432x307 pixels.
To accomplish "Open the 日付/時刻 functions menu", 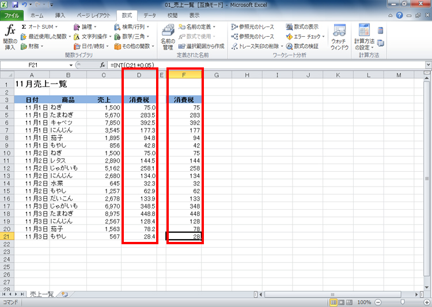I will (x=91, y=46).
